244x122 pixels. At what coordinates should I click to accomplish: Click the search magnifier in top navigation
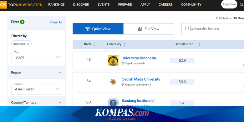pyautogui.click(x=242, y=5)
